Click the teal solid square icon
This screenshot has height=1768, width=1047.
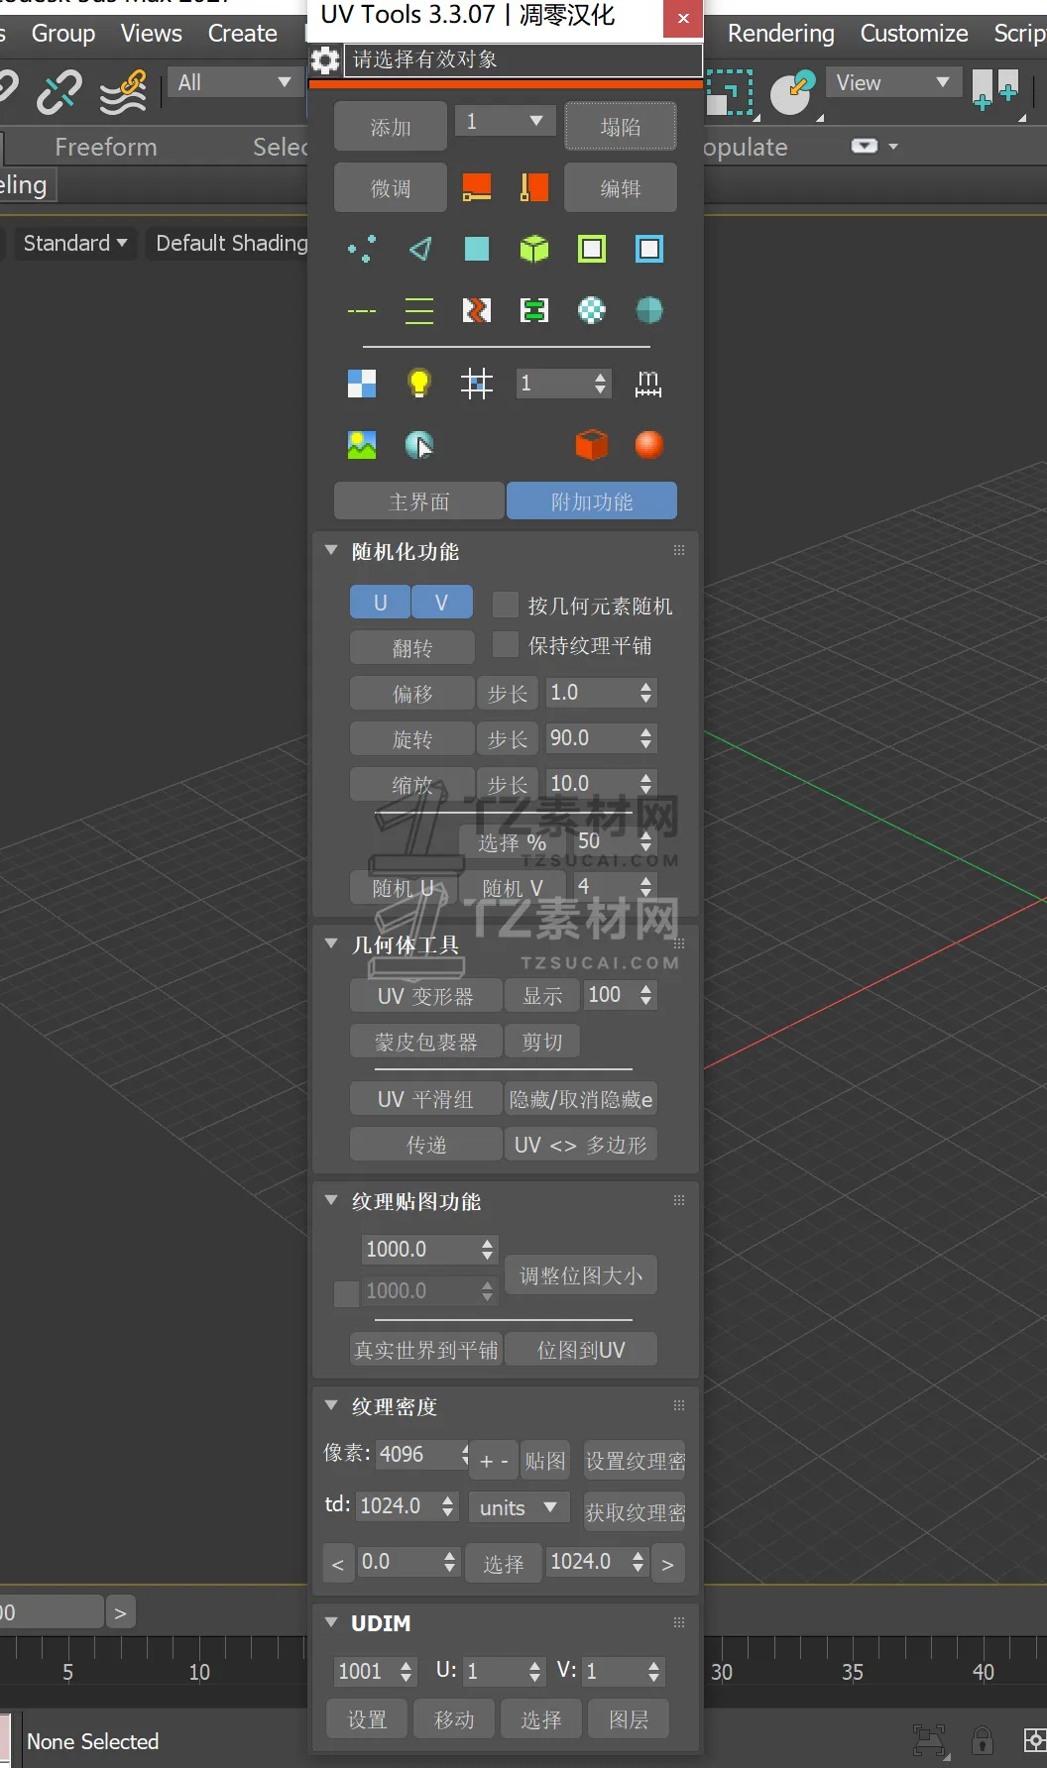(x=477, y=249)
